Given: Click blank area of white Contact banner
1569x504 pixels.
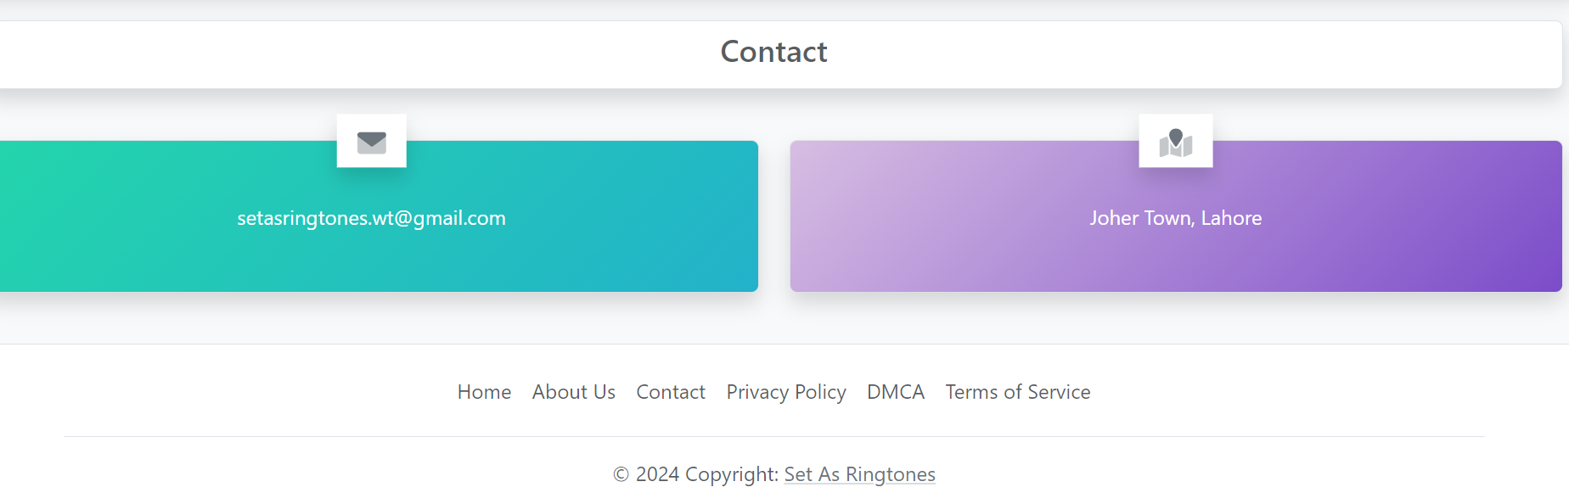Looking at the screenshot, I should pos(340,54).
